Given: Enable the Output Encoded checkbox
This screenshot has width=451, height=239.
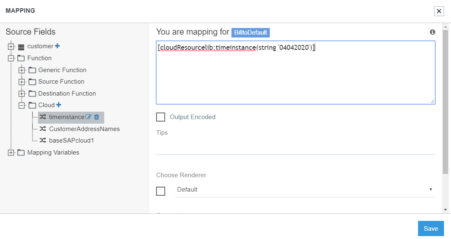Looking at the screenshot, I should pyautogui.click(x=161, y=117).
